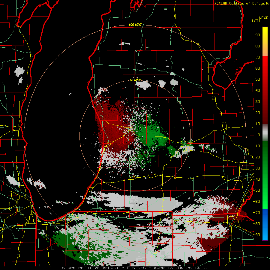Click the [KT] units label
This screenshot has width=270, height=270.
[x=256, y=21]
